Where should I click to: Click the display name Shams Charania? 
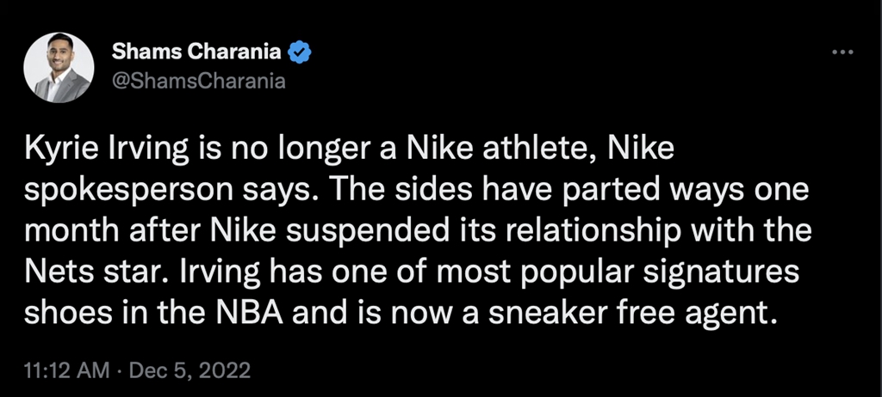198,52
